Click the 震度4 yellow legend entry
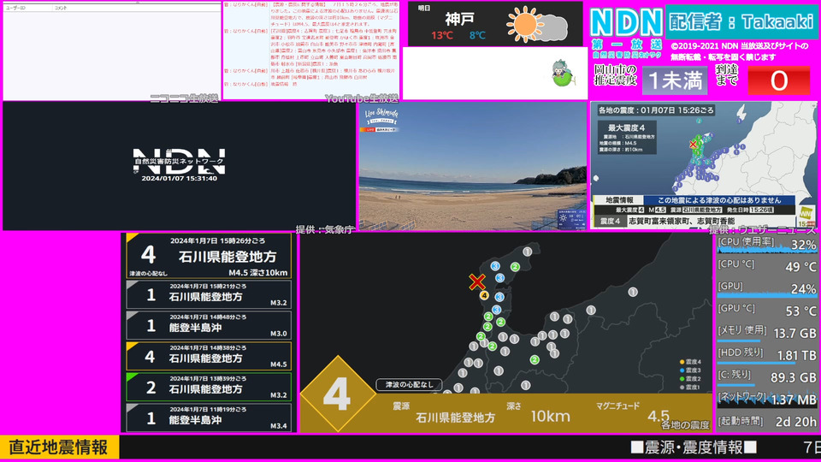The height and width of the screenshot is (462, 821). coord(690,362)
